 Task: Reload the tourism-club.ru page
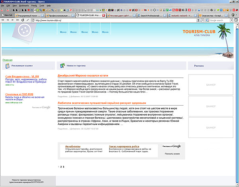23,20
